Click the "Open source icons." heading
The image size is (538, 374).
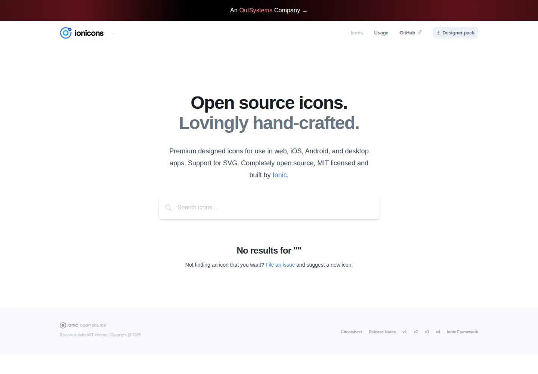269,103
